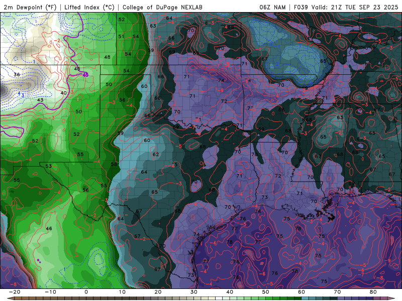Click the dewpoint value 36 on map
The height and width of the screenshot is (301, 402).
tap(17, 74)
